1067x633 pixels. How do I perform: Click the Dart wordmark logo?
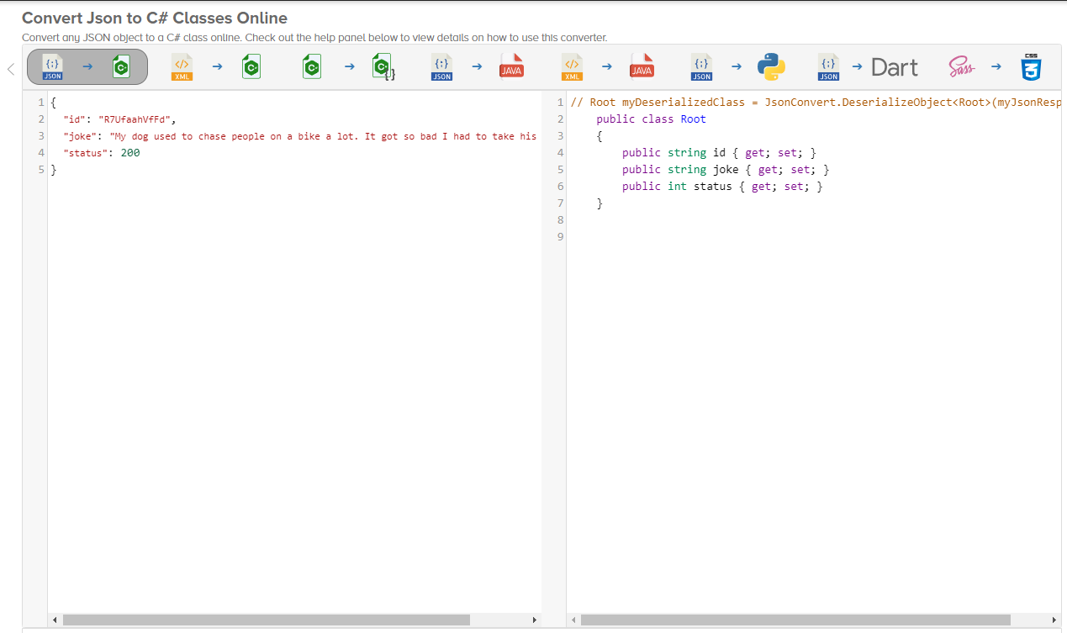[x=894, y=66]
